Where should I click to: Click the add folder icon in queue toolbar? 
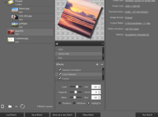tap(10, 106)
